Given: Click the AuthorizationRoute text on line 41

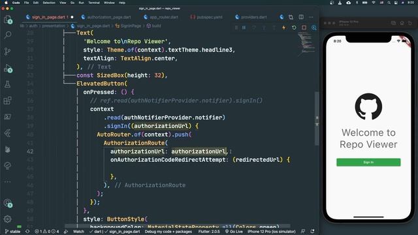Looking at the screenshot, I should (x=134, y=143).
